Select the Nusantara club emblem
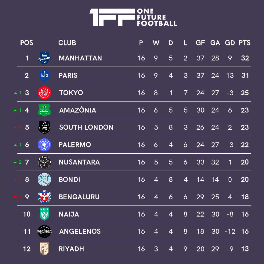The height and width of the screenshot is (264, 264). [44, 162]
